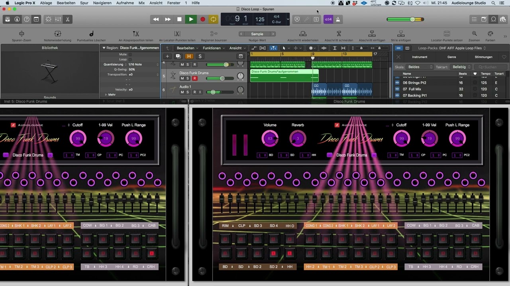Click An Abspielposition teilen icon

[x=136, y=34]
